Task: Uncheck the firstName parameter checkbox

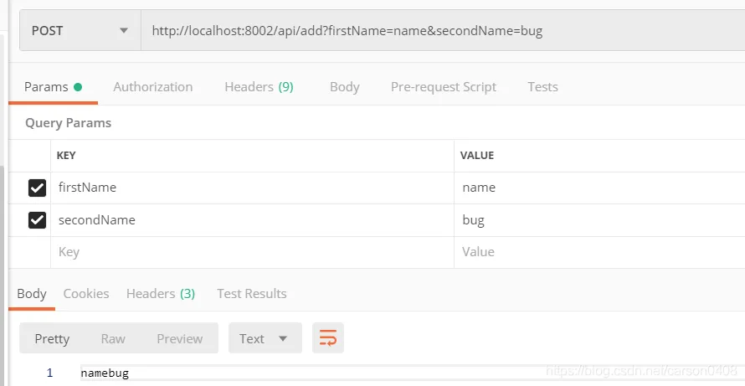Action: click(x=37, y=188)
